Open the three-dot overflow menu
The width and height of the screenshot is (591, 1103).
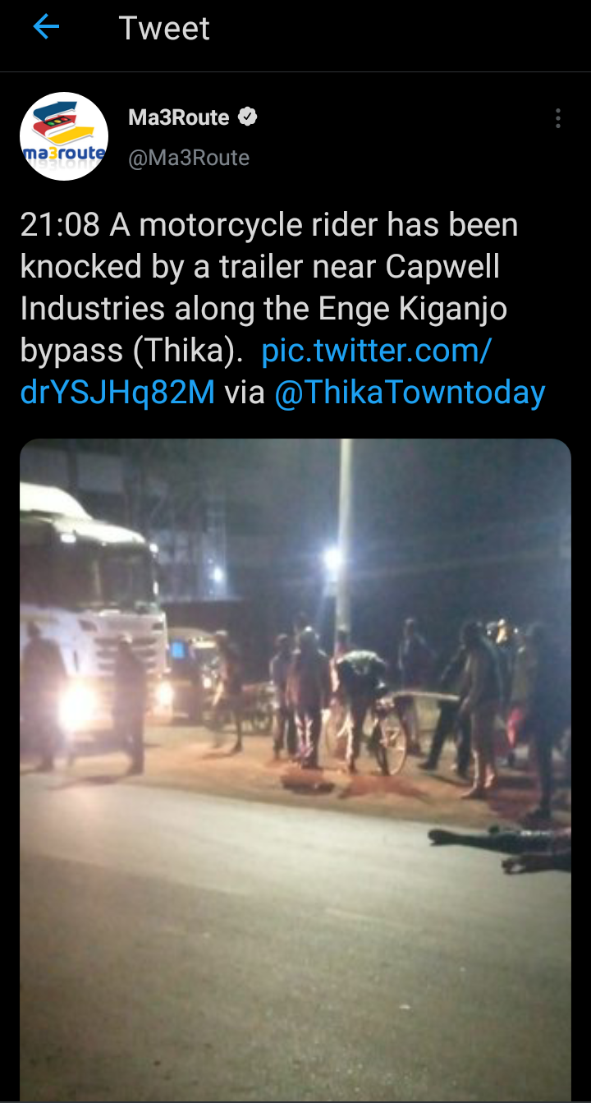(557, 118)
